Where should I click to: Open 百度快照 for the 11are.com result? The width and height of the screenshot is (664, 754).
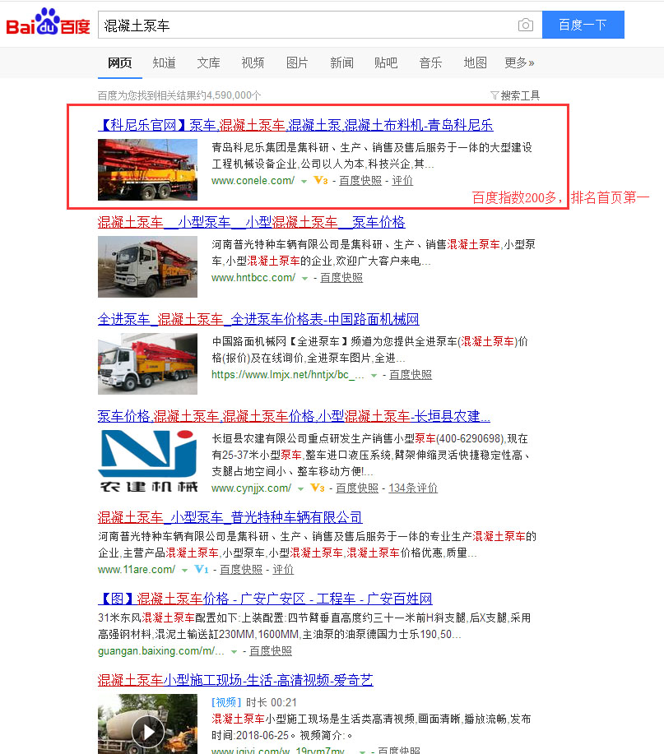pyautogui.click(x=241, y=570)
